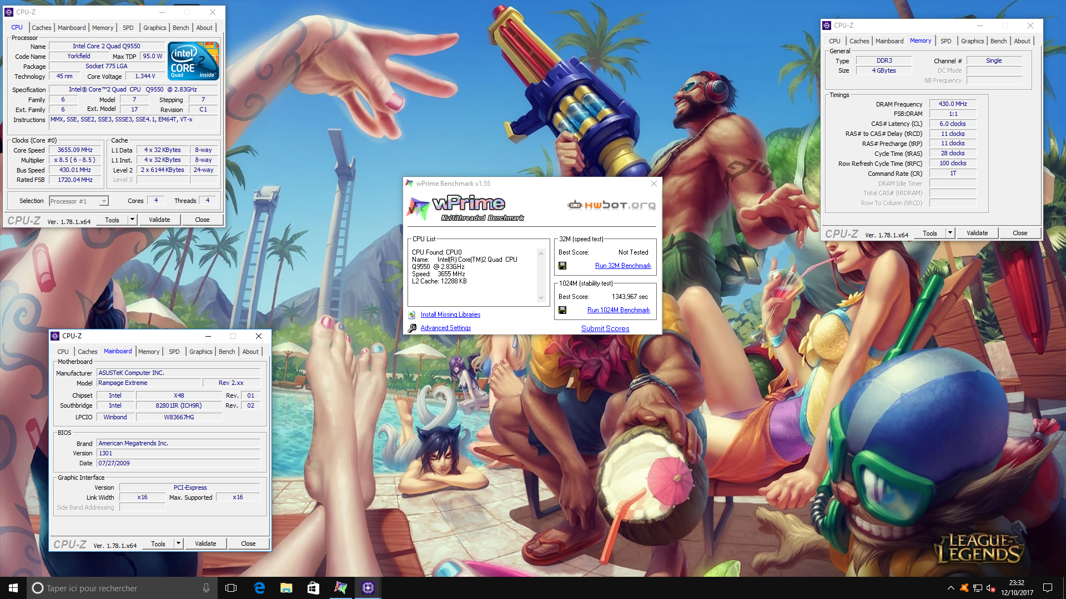This screenshot has height=599, width=1066.
Task: Click the DRAM Frequency value 430.0 MHz
Action: (953, 104)
